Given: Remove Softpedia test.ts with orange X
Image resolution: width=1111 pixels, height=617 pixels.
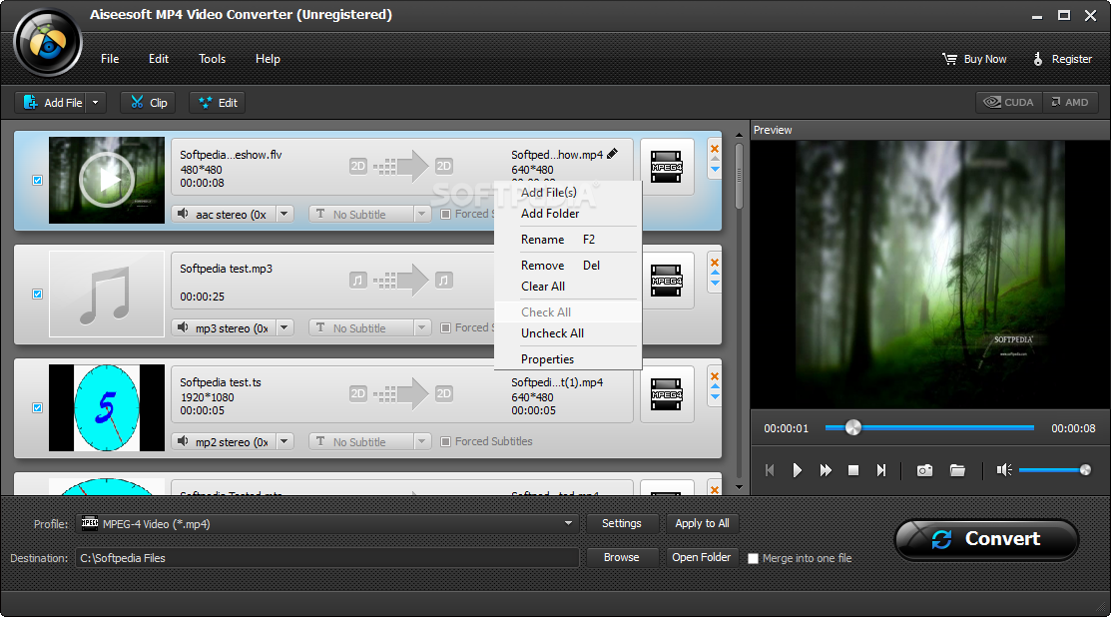Looking at the screenshot, I should (x=715, y=376).
